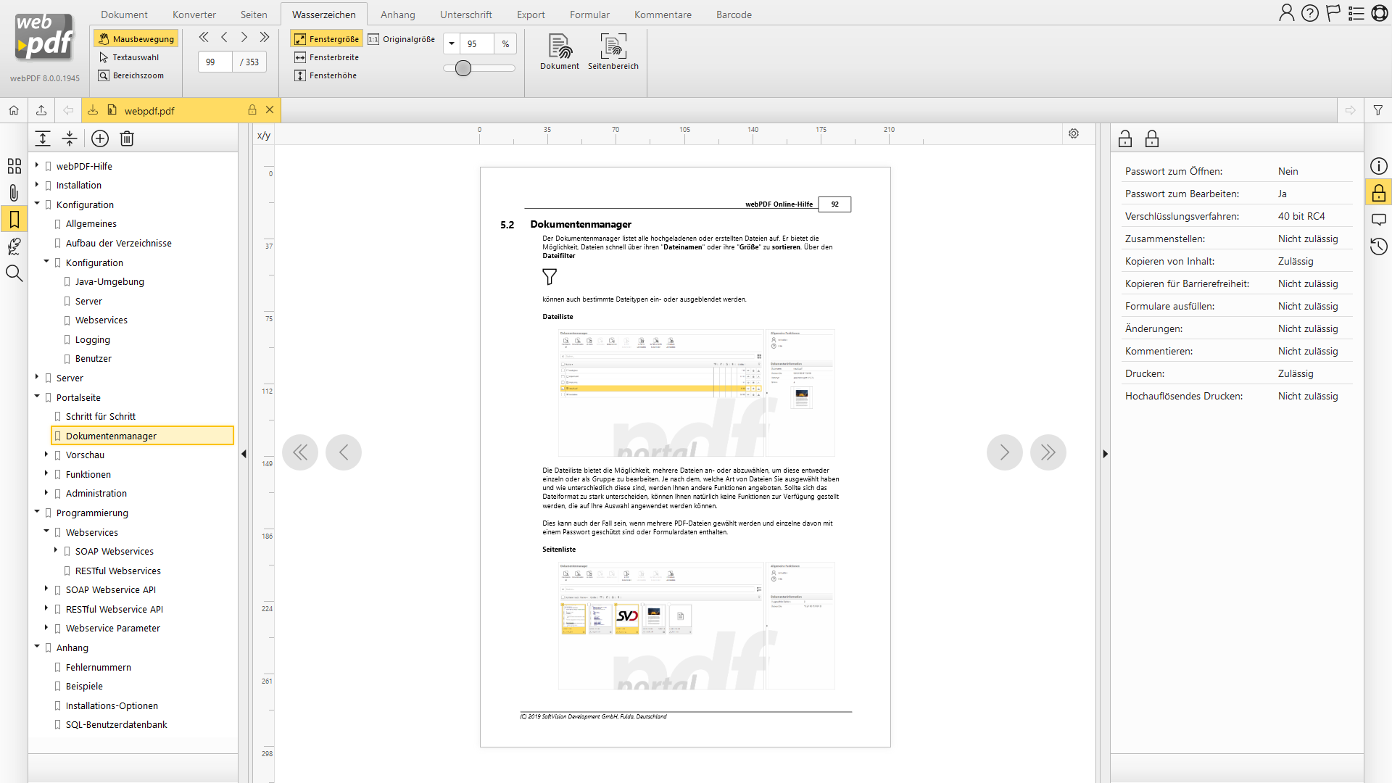The image size is (1392, 783).
Task: Expand the Vorschau bookmark node
Action: click(x=46, y=455)
